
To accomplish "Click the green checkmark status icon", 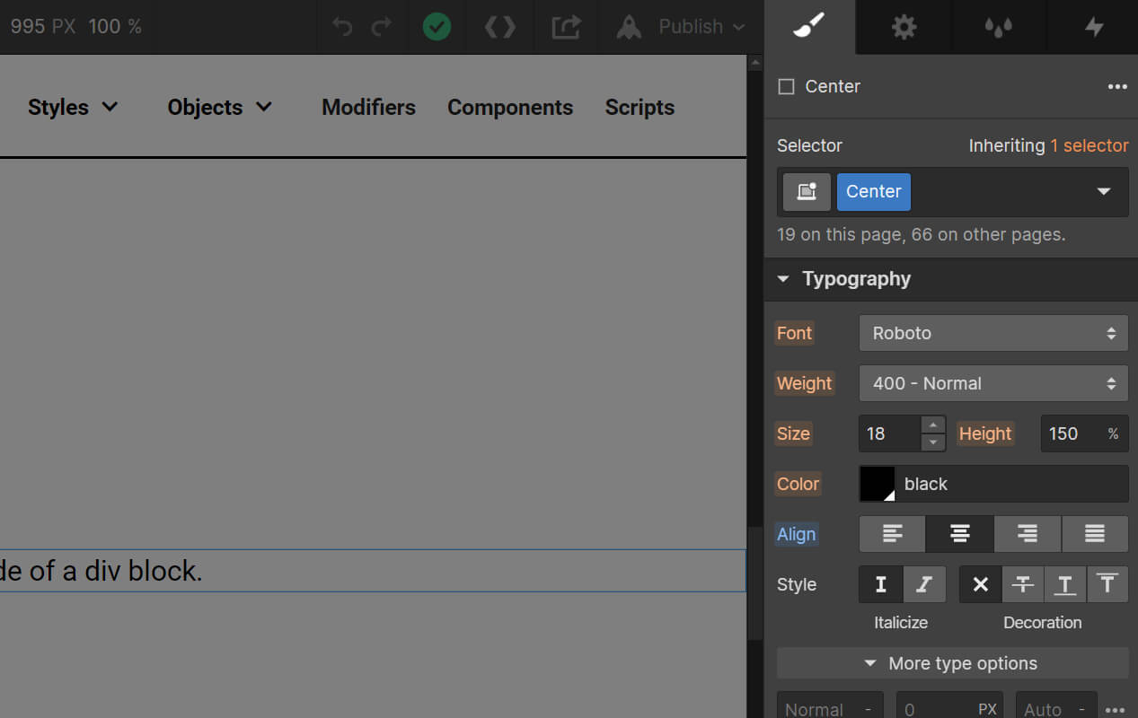I will [437, 27].
